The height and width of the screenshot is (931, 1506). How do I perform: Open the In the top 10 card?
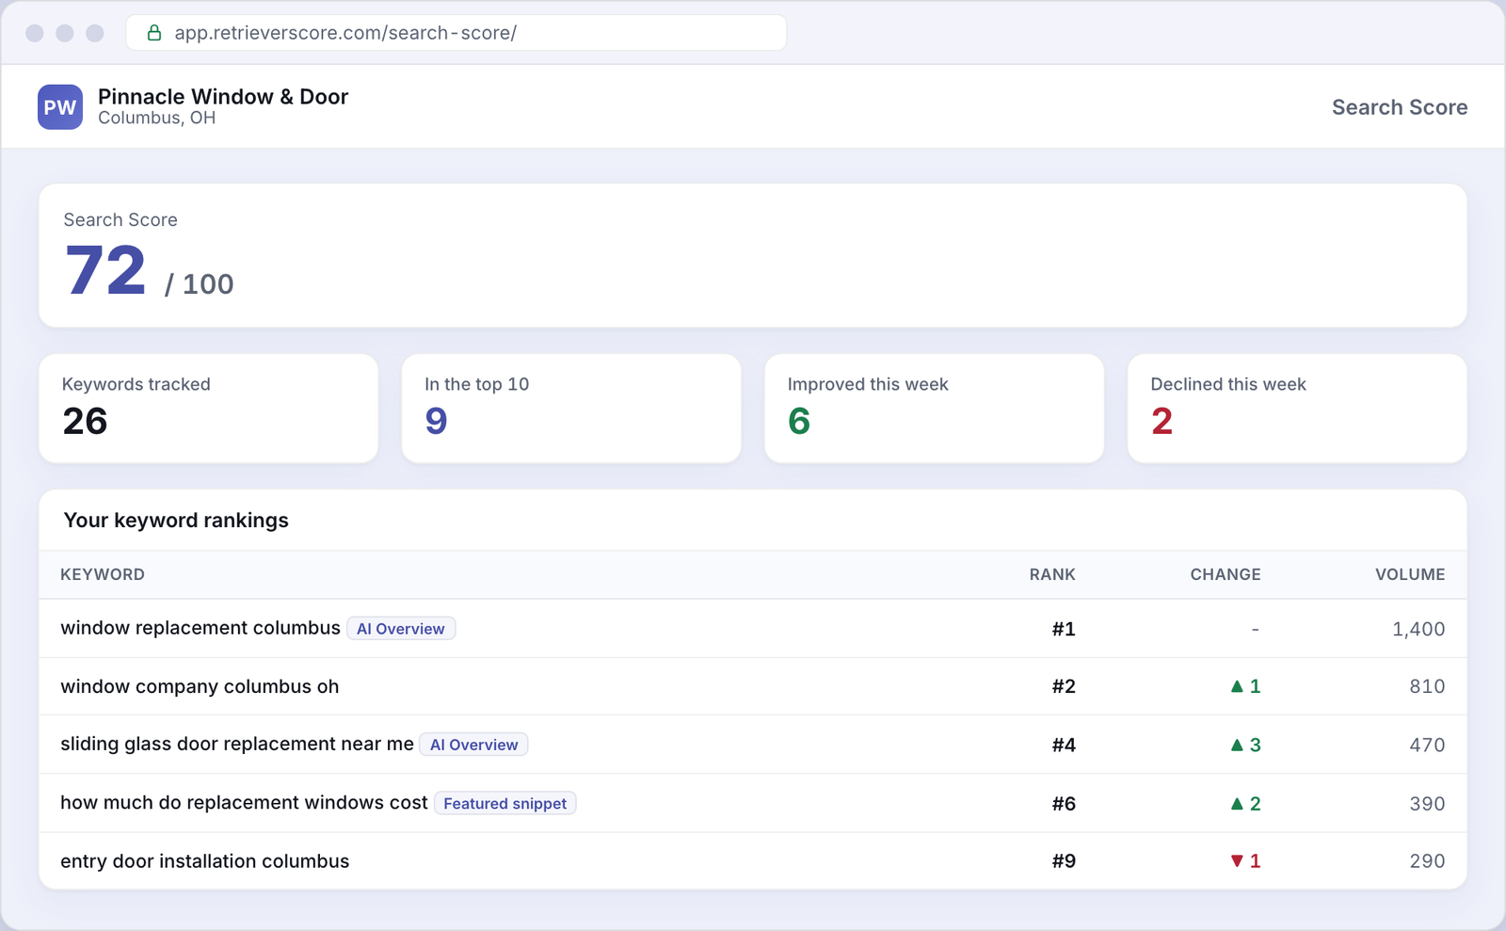pyautogui.click(x=571, y=409)
